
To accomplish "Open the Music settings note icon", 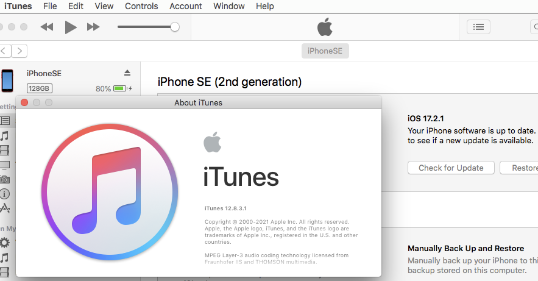I will point(5,136).
